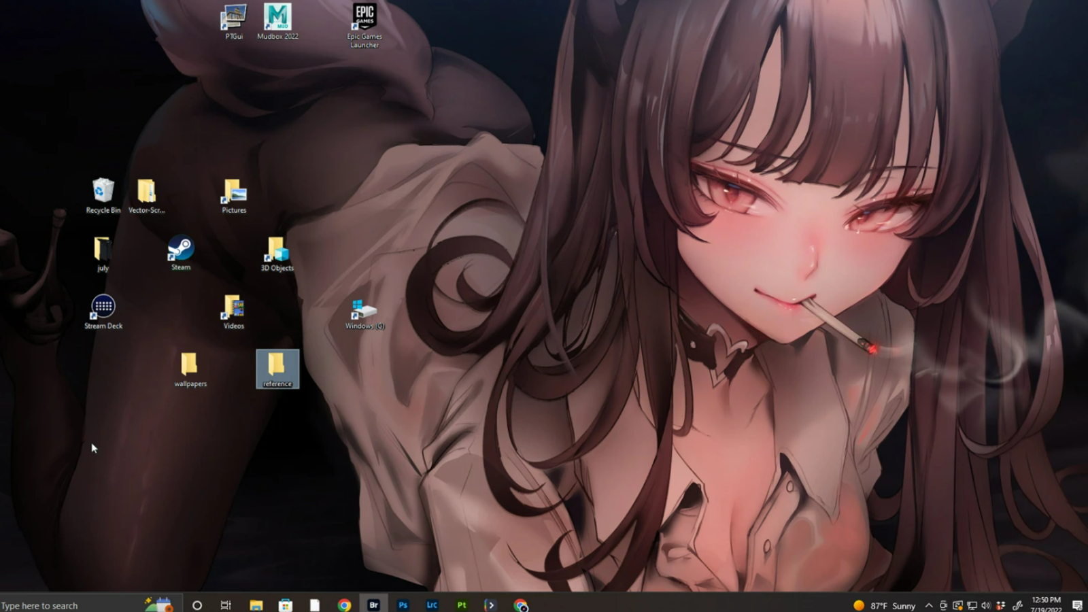Select the Vector-Scr... folder on desktop
The width and height of the screenshot is (1088, 612).
point(147,196)
